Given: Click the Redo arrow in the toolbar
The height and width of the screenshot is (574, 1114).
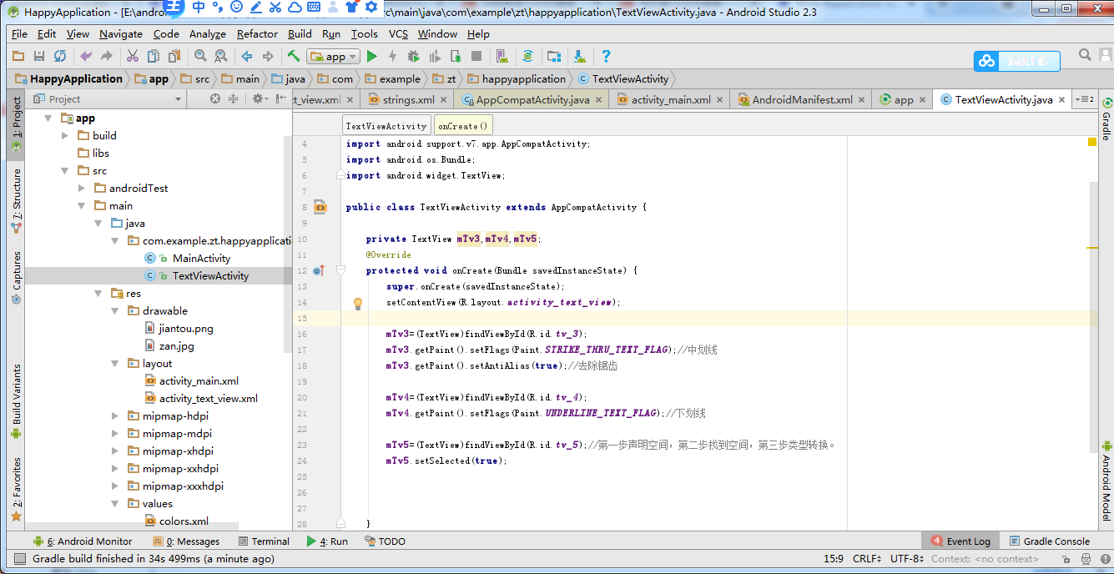Looking at the screenshot, I should tap(106, 56).
